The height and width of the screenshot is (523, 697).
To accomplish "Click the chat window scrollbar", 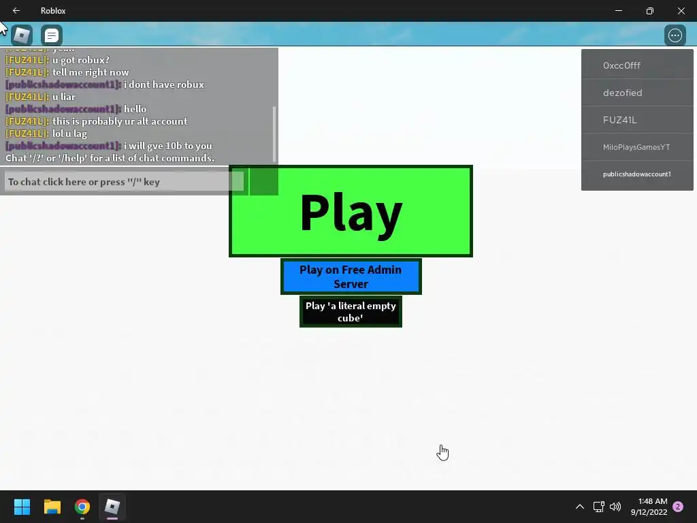I will pos(274,134).
